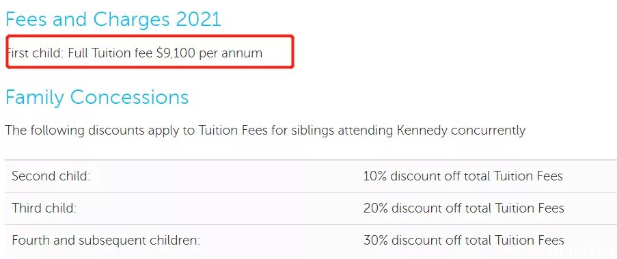Click the Fourth and subsequent children label
Image resolution: width=617 pixels, height=259 pixels.
click(106, 240)
